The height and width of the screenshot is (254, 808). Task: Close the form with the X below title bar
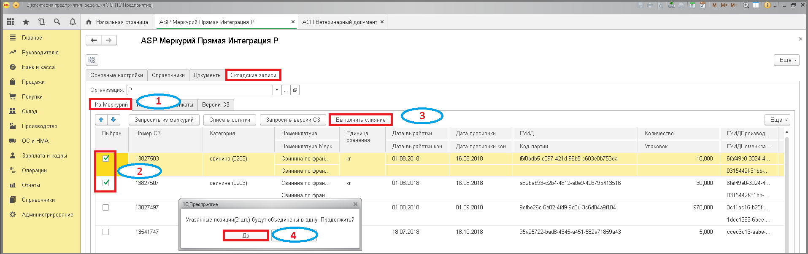coord(800,39)
